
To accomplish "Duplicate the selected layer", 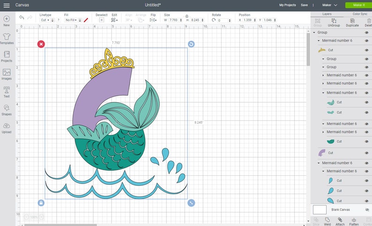I will pyautogui.click(x=352, y=23).
